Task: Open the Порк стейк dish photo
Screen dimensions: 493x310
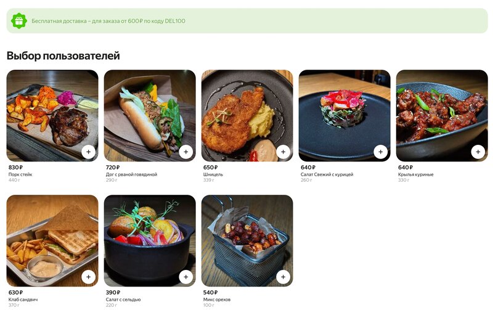Action: pos(52,115)
